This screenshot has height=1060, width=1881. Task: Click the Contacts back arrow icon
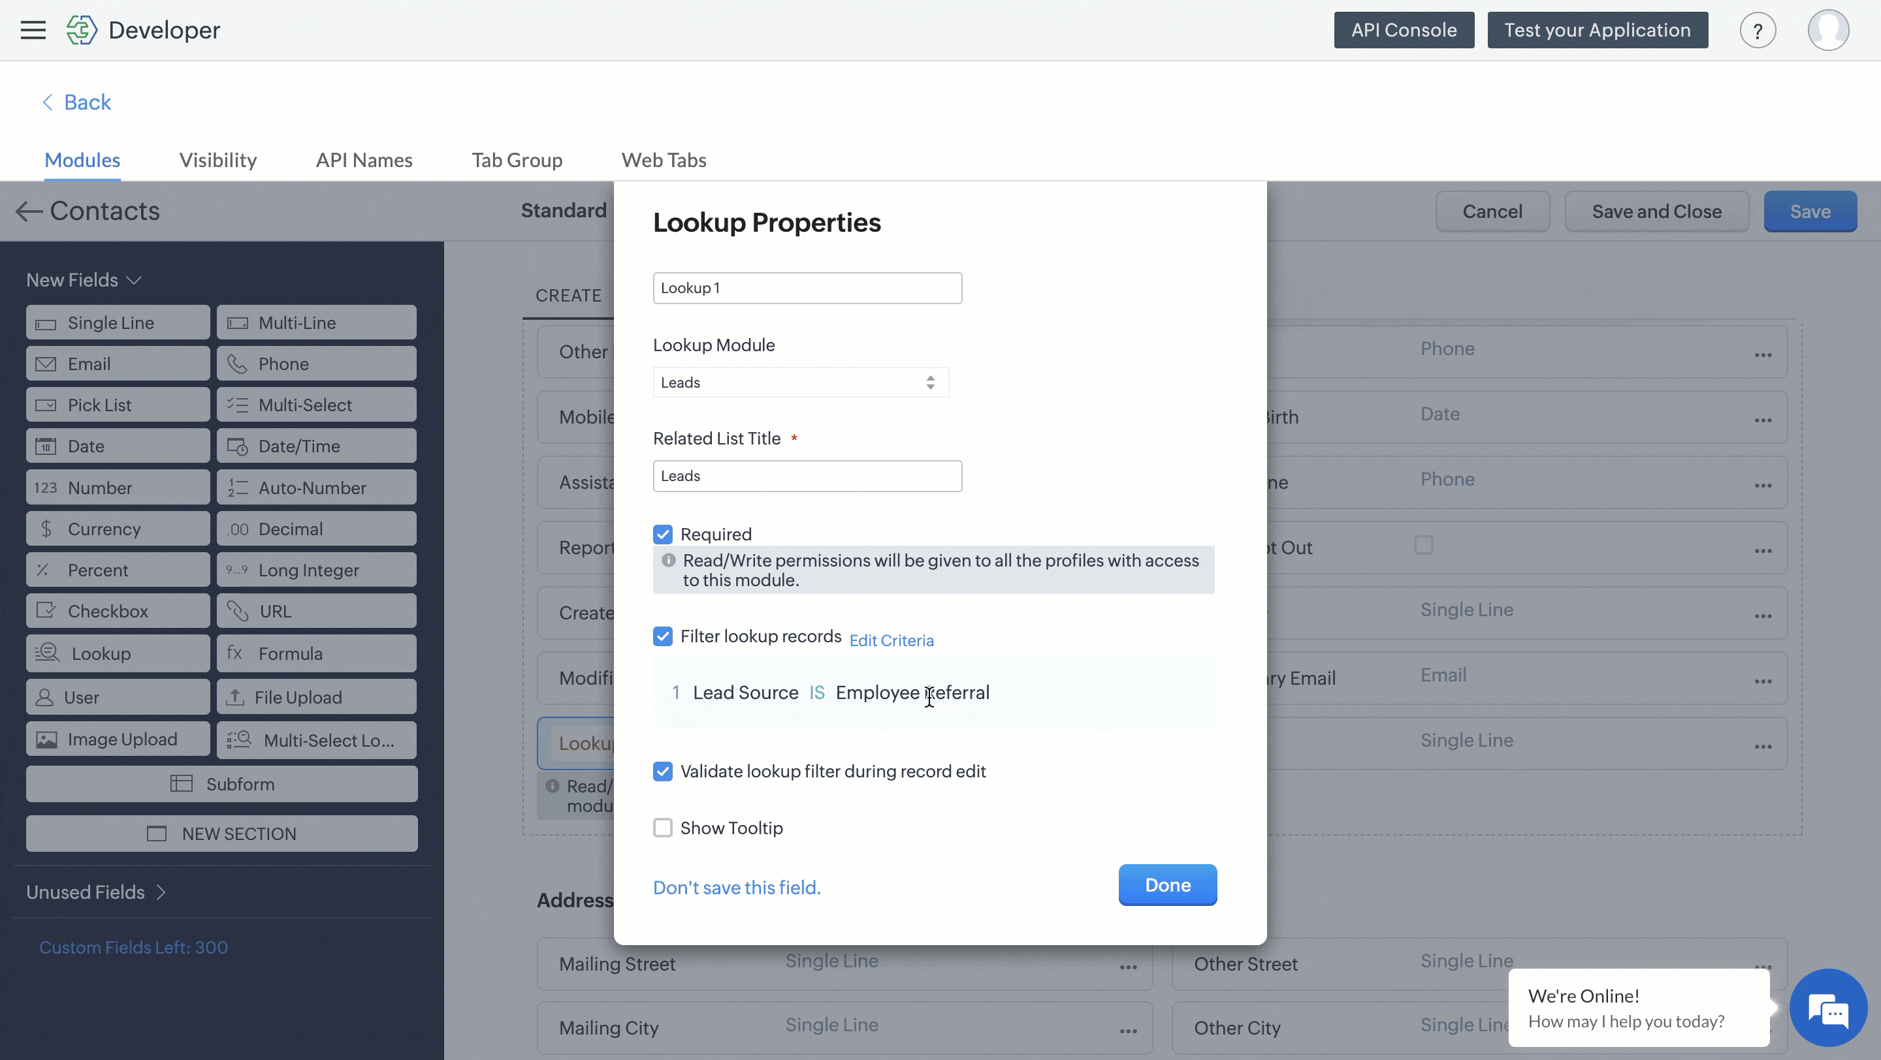(29, 211)
